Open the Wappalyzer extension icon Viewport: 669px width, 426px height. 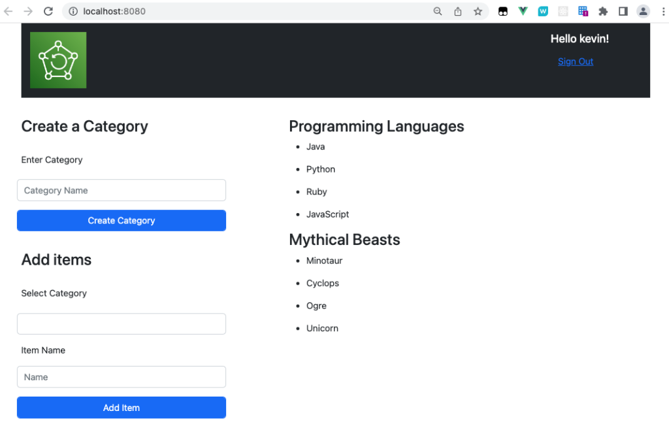(x=543, y=11)
